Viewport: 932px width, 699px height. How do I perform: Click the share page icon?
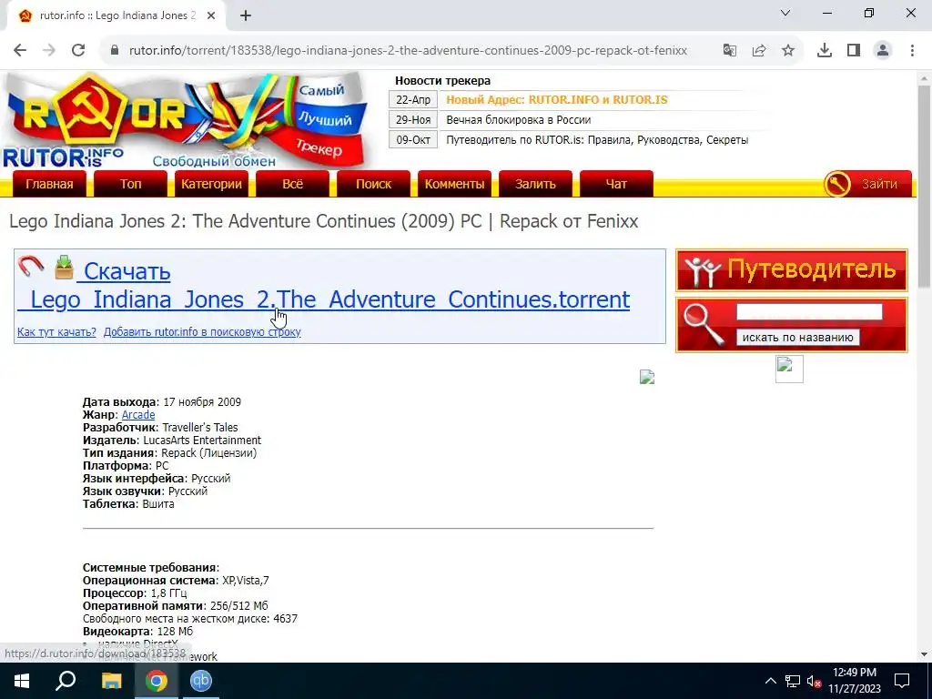759,51
